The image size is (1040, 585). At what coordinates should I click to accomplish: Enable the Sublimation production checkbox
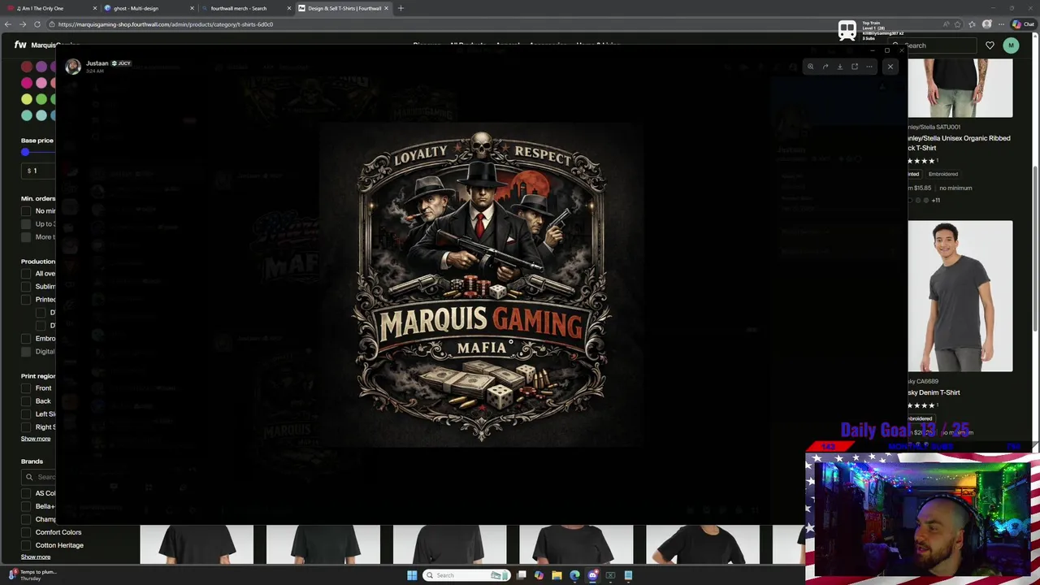(x=26, y=287)
